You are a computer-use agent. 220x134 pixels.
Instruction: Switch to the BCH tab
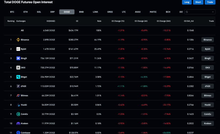point(168,12)
